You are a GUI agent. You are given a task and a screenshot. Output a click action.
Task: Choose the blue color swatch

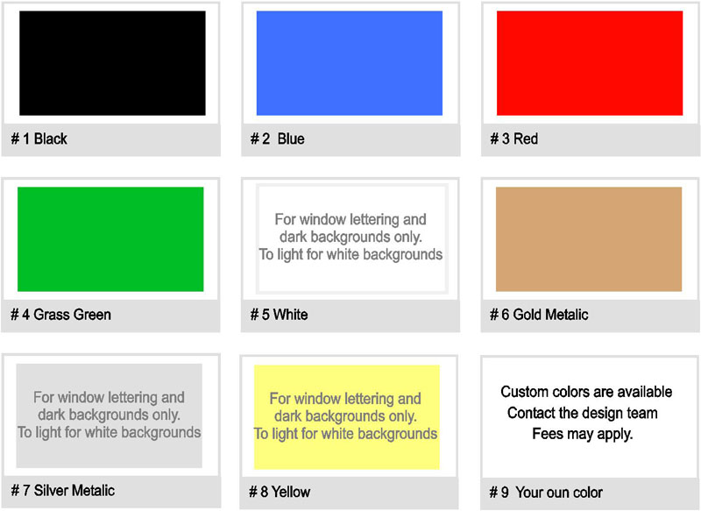tap(349, 63)
